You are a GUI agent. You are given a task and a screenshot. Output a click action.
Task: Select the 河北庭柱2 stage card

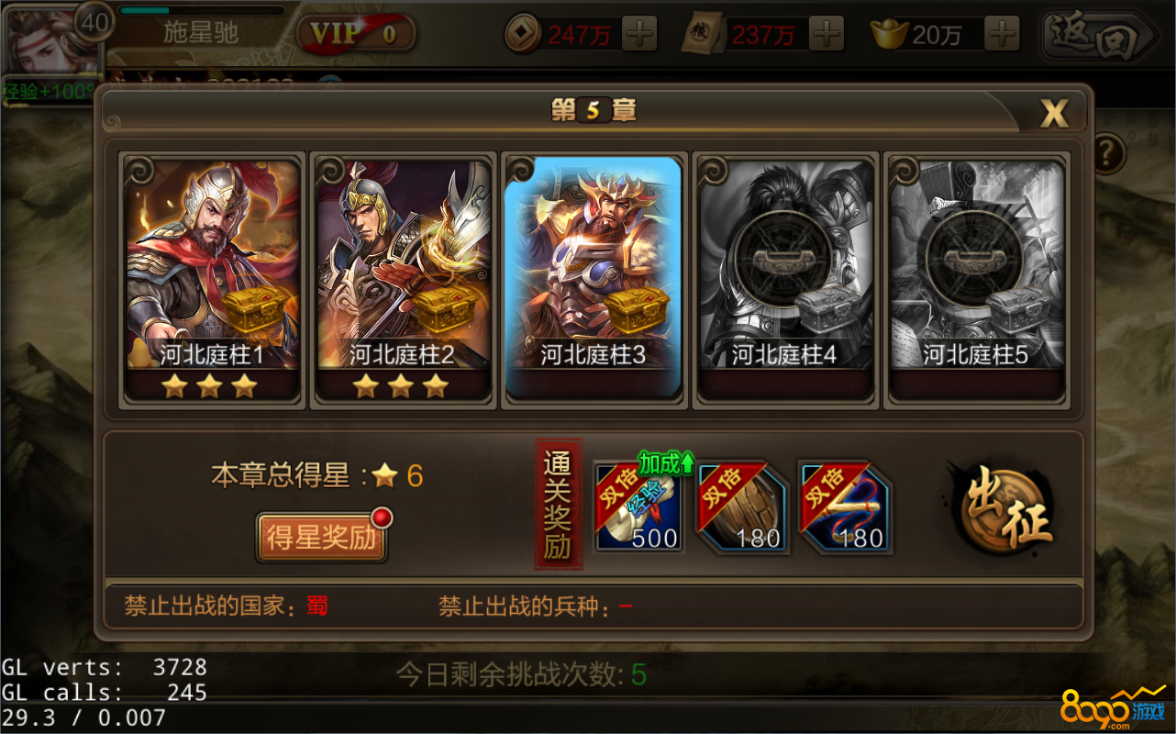pos(404,280)
